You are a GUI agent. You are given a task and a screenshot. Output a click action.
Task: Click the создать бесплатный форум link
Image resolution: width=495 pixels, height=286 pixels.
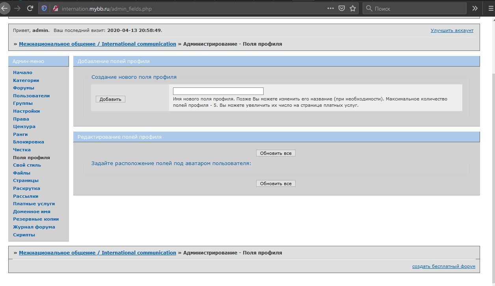point(443,266)
